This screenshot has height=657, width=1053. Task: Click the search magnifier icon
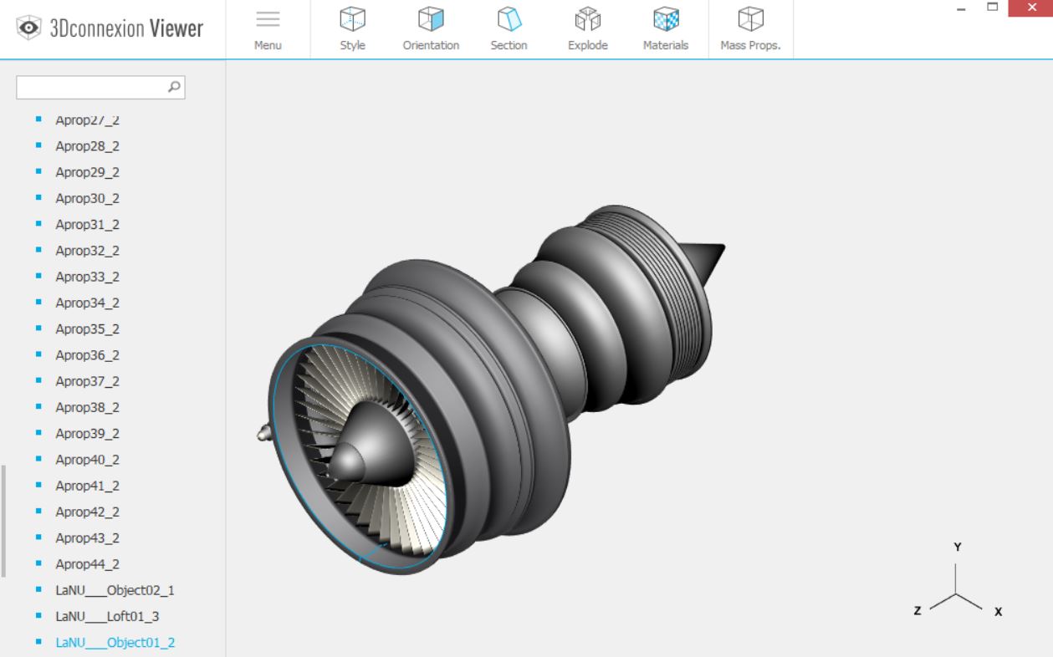coord(174,86)
